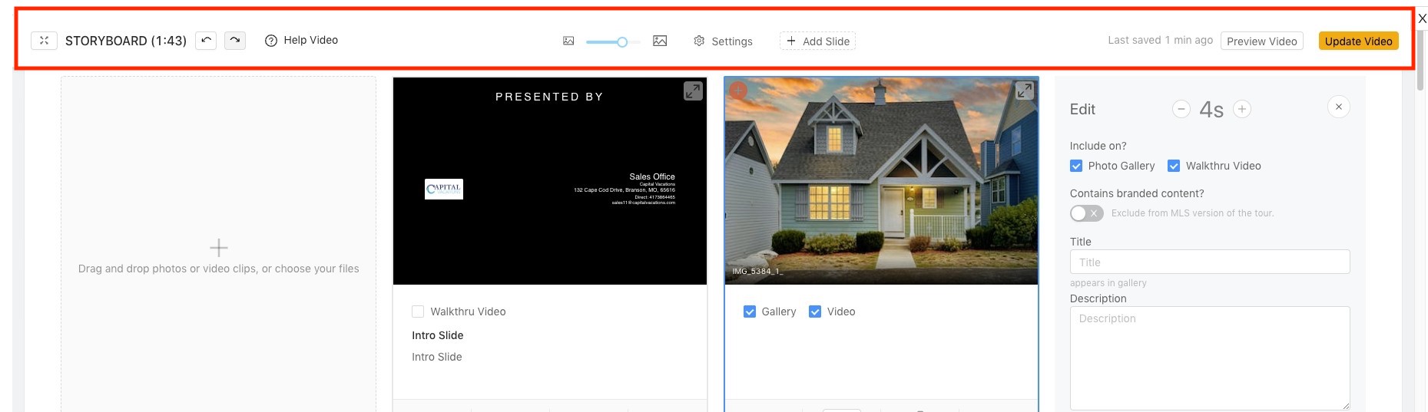The height and width of the screenshot is (412, 1428).
Task: Uncheck Photo Gallery in Edit panel
Action: tap(1076, 166)
